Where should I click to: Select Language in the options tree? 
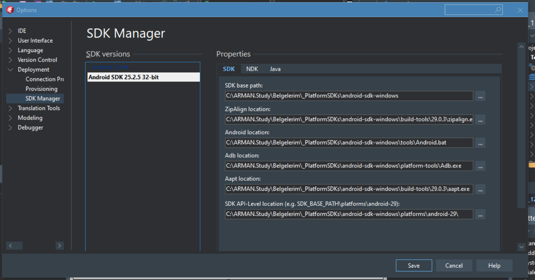coord(30,50)
